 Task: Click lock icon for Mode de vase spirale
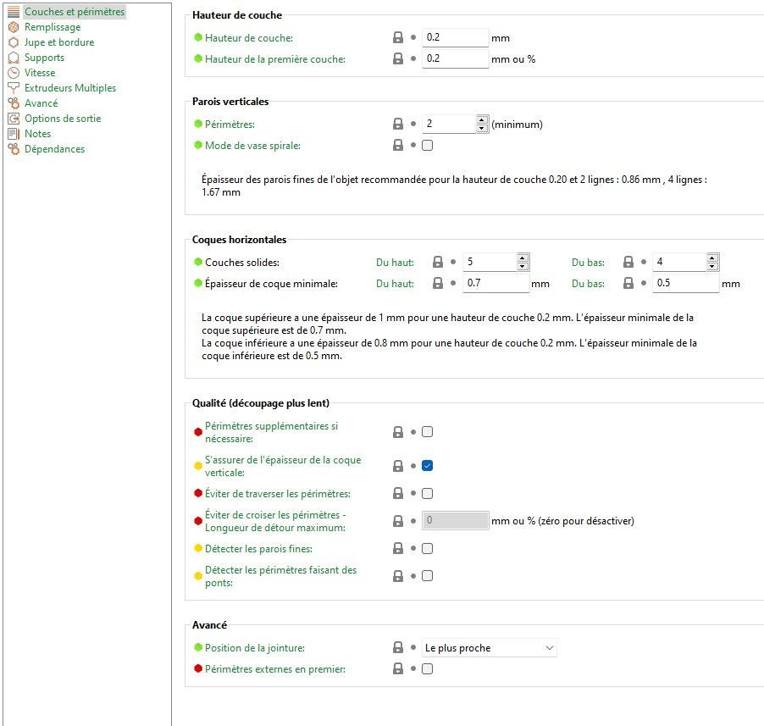[x=398, y=145]
